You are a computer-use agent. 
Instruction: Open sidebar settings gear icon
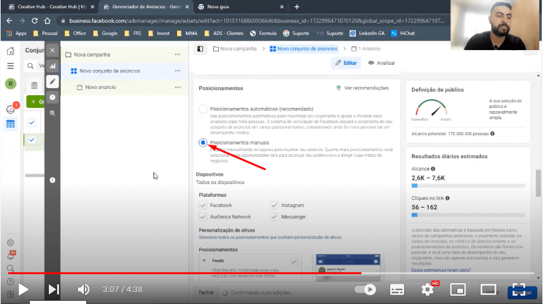[x=10, y=242]
